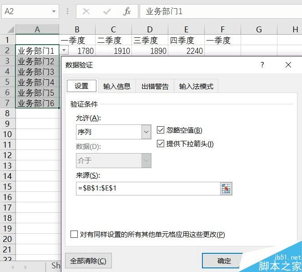The image size is (302, 272).
Task: Toggle the 提供下拉箭头 checkbox
Action: (x=161, y=144)
